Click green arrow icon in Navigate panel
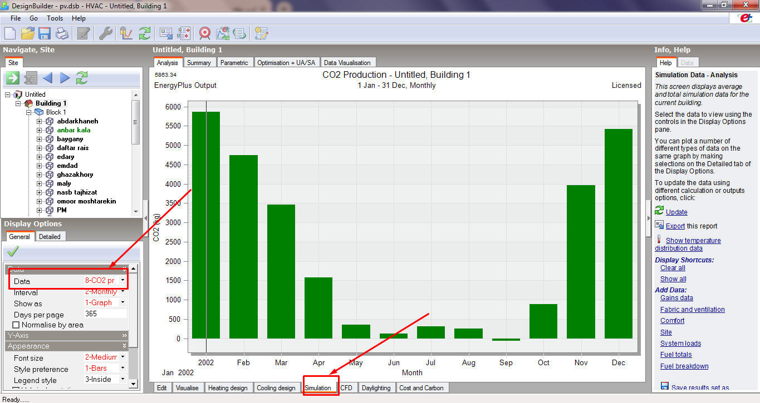 (x=12, y=78)
